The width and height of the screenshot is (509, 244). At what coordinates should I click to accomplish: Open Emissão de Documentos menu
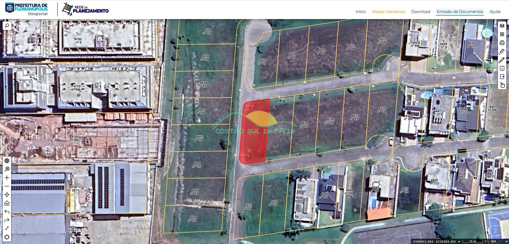[x=460, y=12]
